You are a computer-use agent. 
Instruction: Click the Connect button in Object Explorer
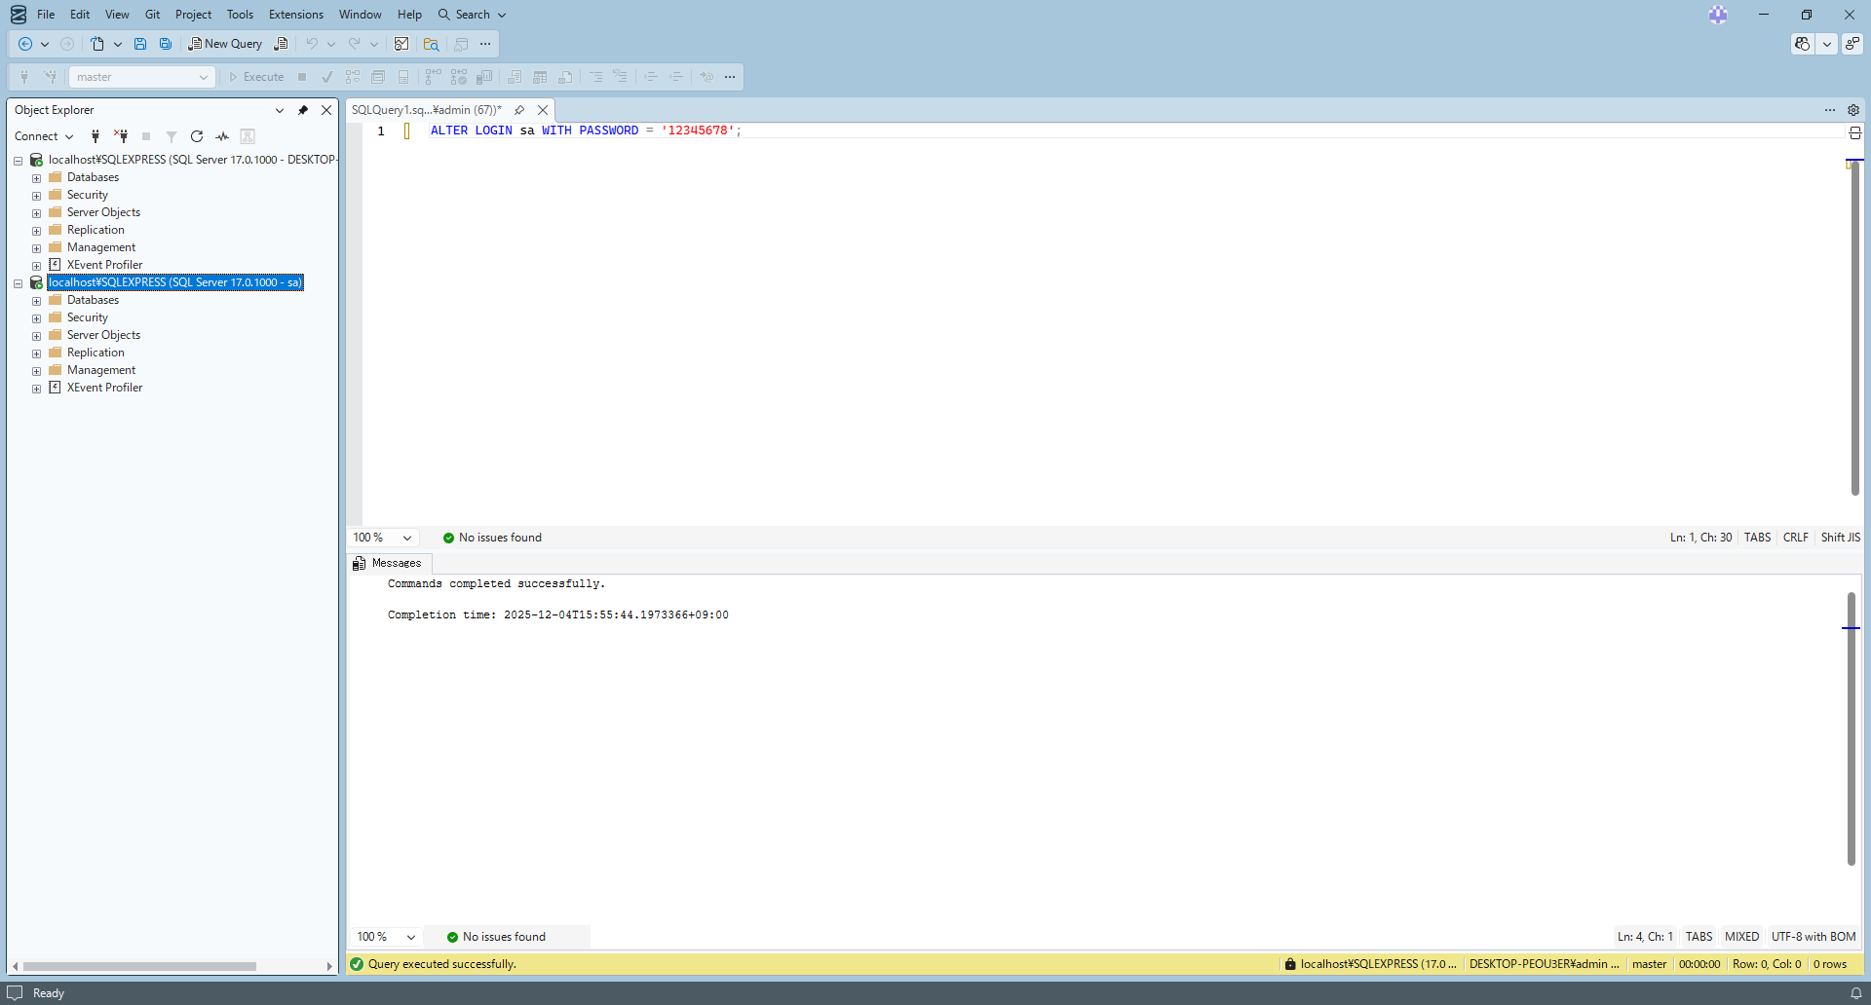43,136
